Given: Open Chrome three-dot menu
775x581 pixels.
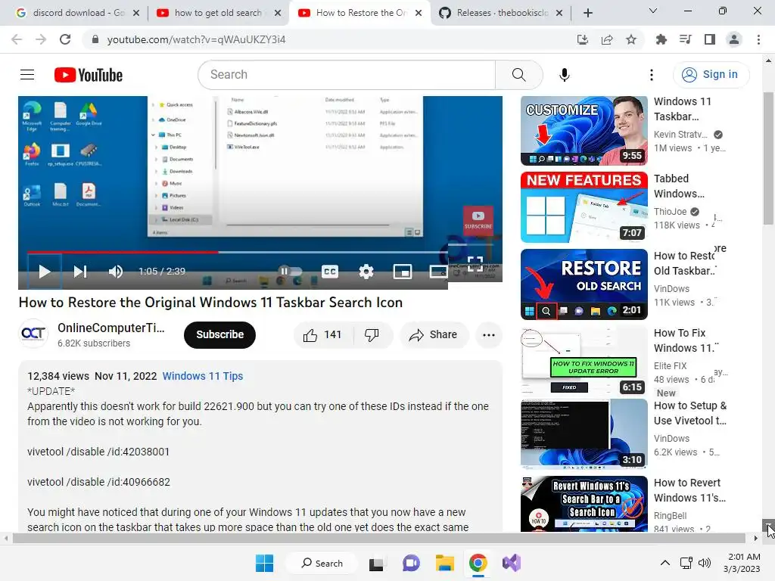Looking at the screenshot, I should click(x=758, y=39).
